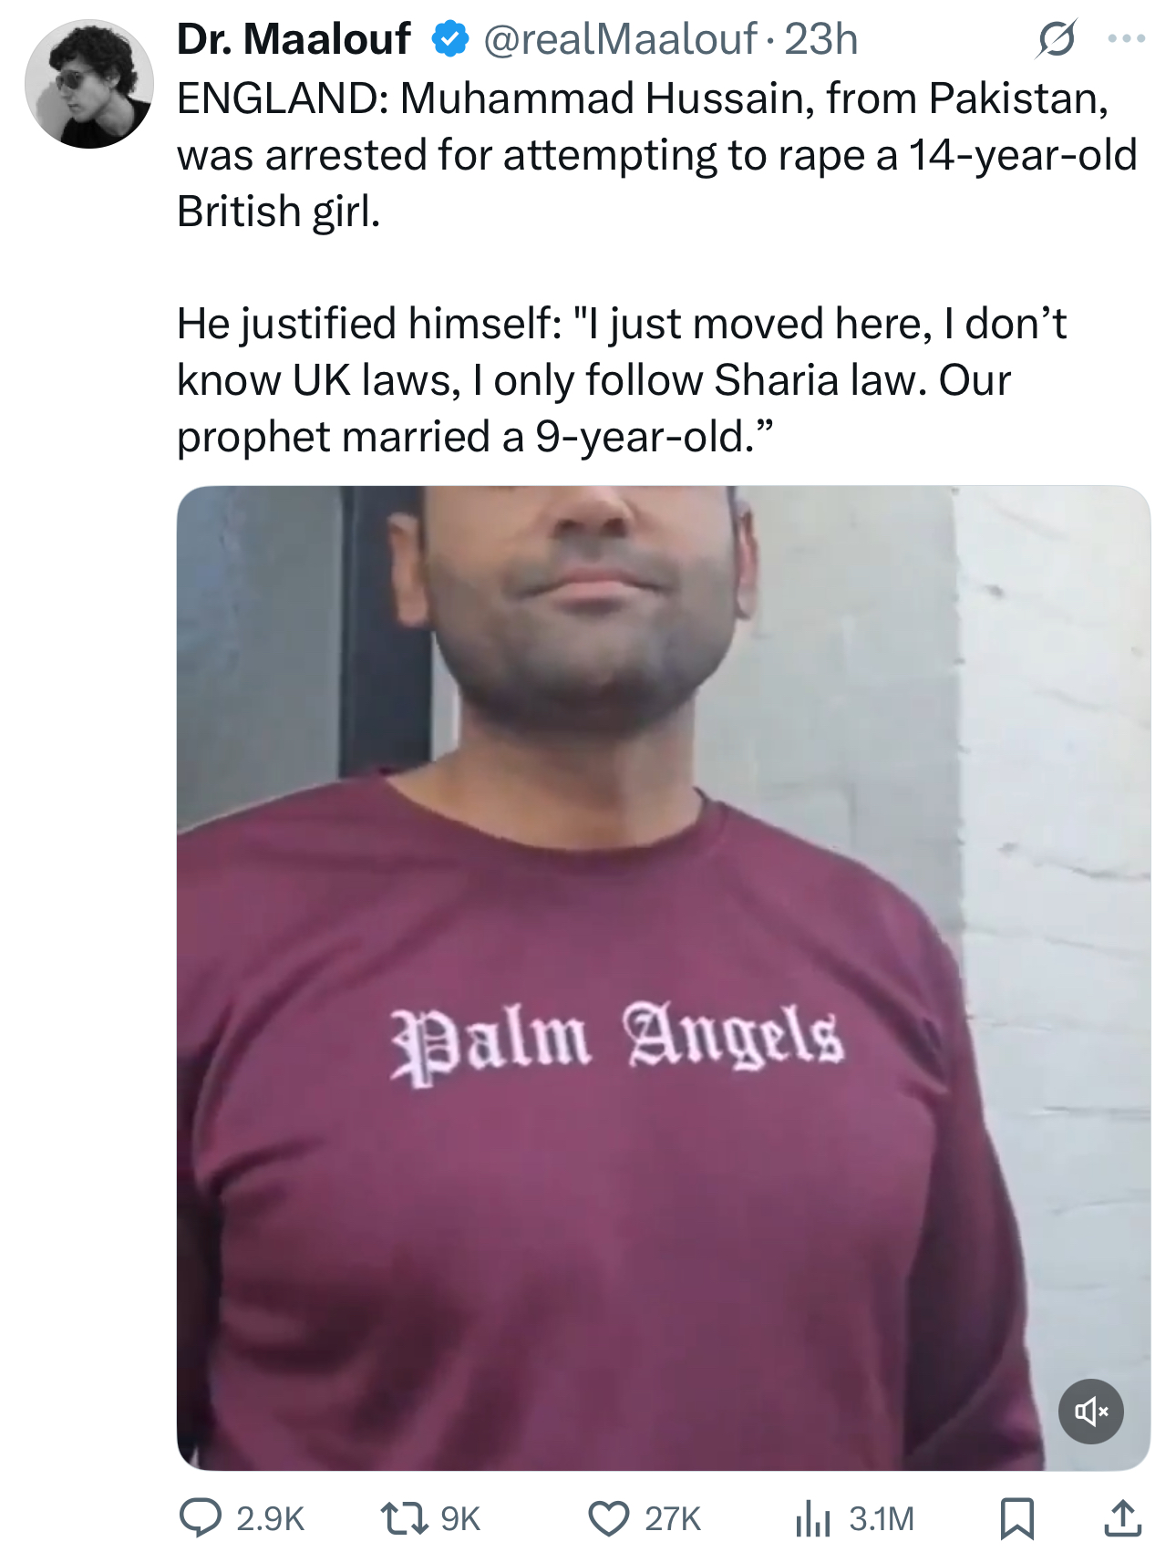Viewport: 1176px width, 1552px height.
Task: Bookmark this post
Action: [1016, 1518]
